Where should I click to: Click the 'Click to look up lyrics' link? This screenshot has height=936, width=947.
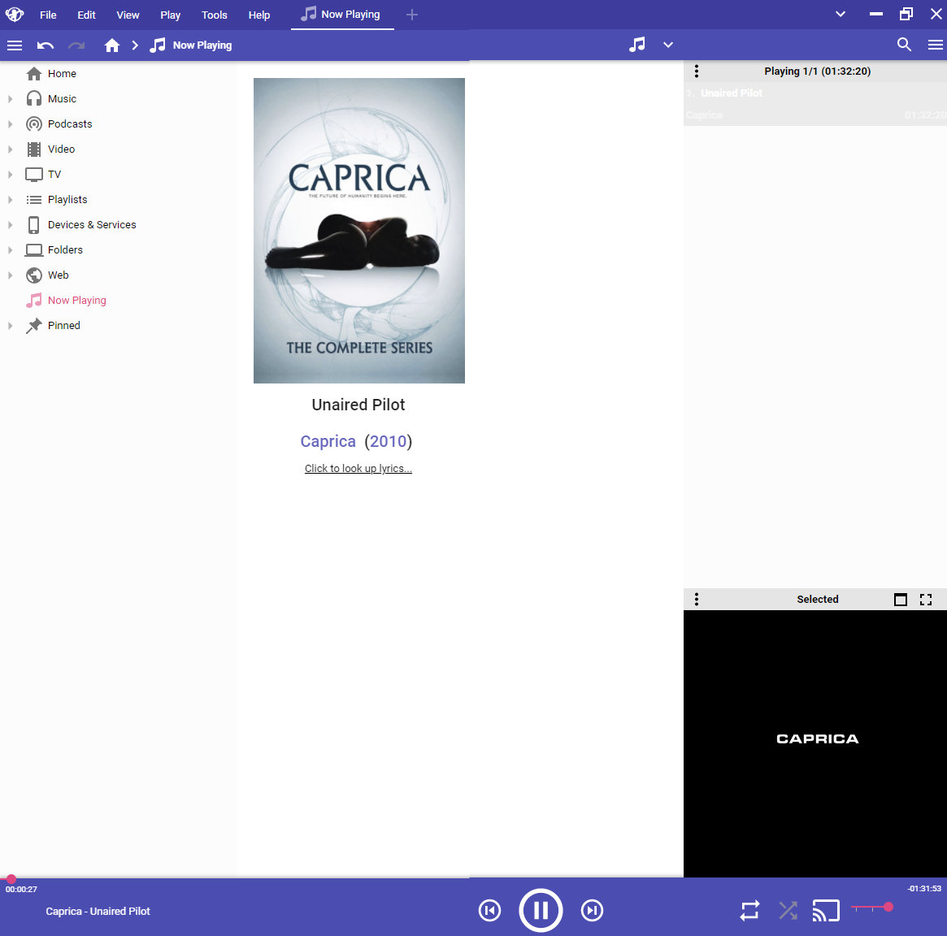pyautogui.click(x=358, y=469)
